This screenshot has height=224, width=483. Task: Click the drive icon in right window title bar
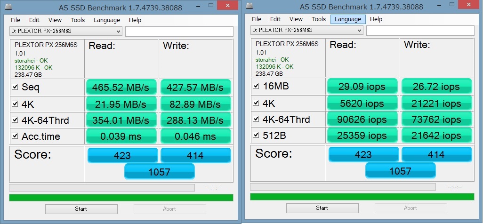[250, 6]
